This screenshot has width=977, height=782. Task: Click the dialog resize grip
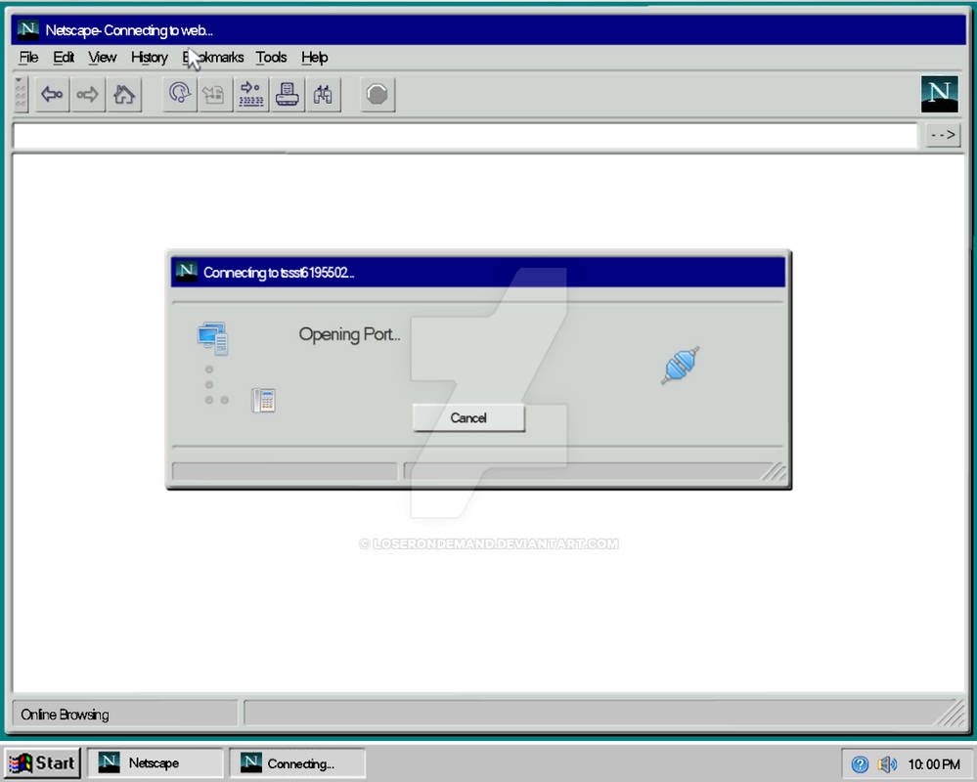click(x=776, y=471)
